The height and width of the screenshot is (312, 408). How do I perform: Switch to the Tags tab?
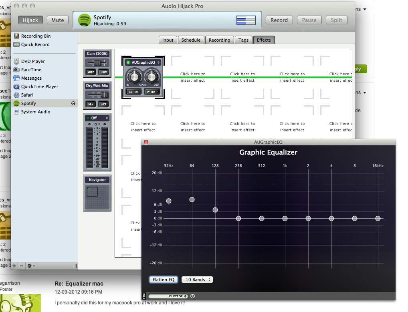[x=243, y=40]
